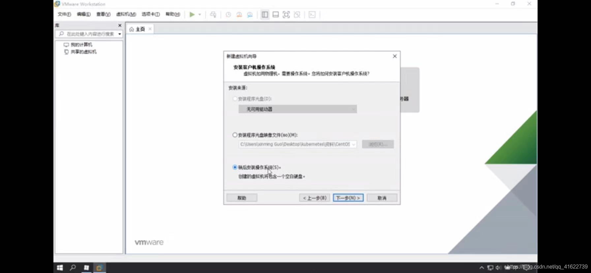Click the VMware Workstation taskbar icon
Screen dimensions: 591x273
point(99,268)
